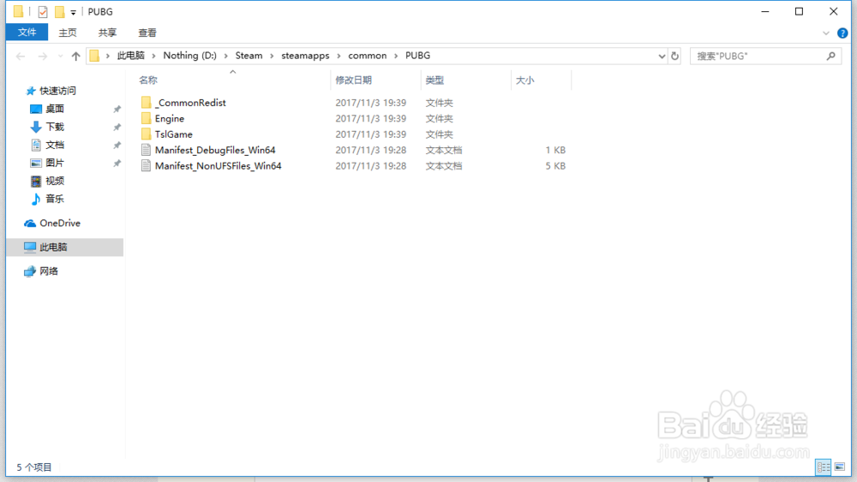
Task: Click PUBG in breadcrumb path
Action: pyautogui.click(x=417, y=56)
